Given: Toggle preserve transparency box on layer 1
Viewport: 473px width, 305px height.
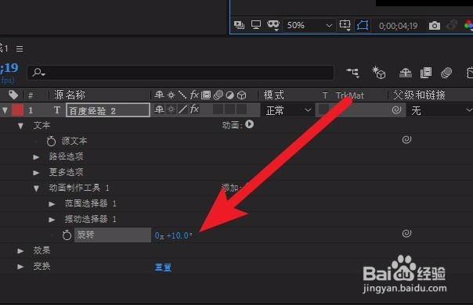Looking at the screenshot, I should point(323,109).
